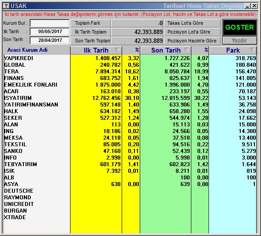261x236 pixels.
Task: Select the HALK row
Action: coord(130,111)
